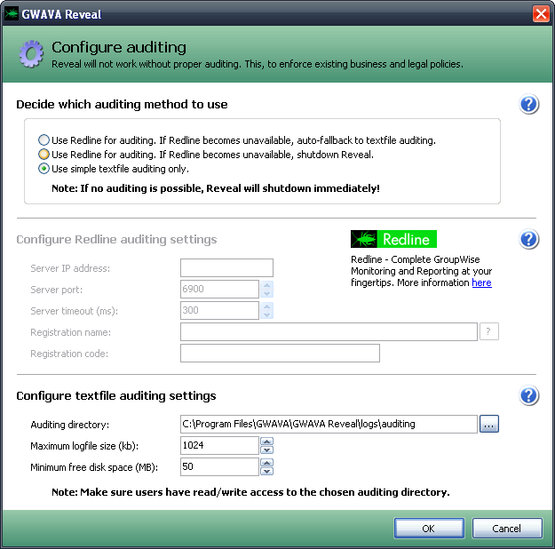
Task: Decrease Maximum logfile size value
Action: click(267, 450)
